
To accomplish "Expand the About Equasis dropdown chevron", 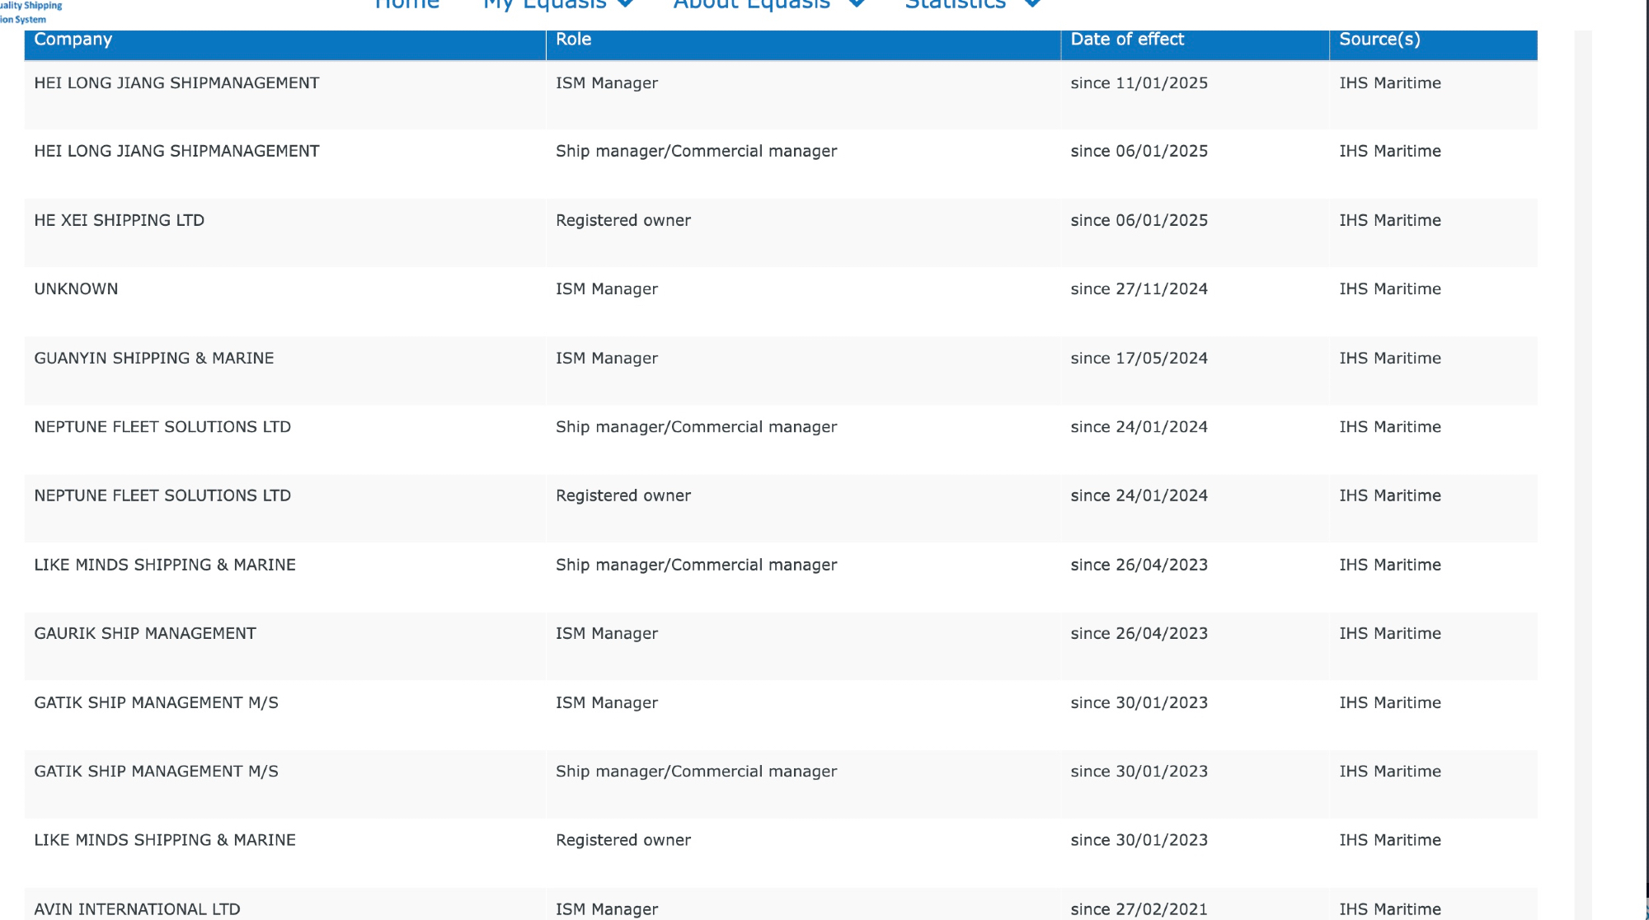I will pos(857,4).
